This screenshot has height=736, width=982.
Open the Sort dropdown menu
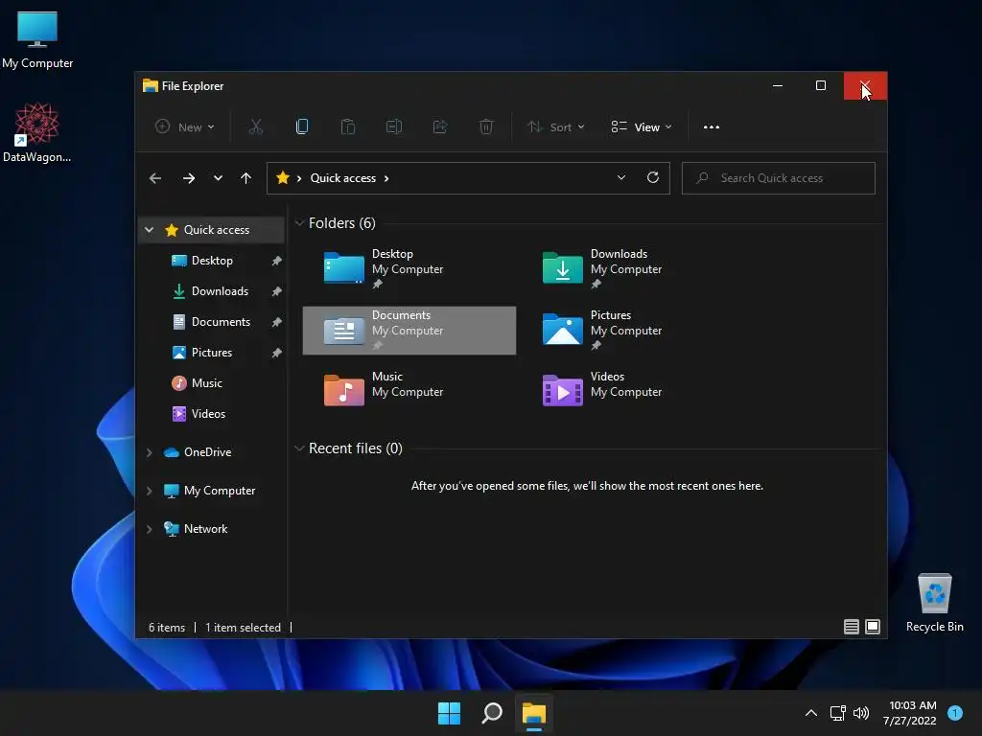pyautogui.click(x=555, y=127)
